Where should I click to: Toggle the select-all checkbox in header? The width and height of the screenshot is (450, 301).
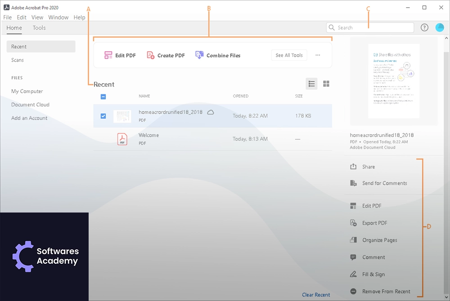coord(103,97)
